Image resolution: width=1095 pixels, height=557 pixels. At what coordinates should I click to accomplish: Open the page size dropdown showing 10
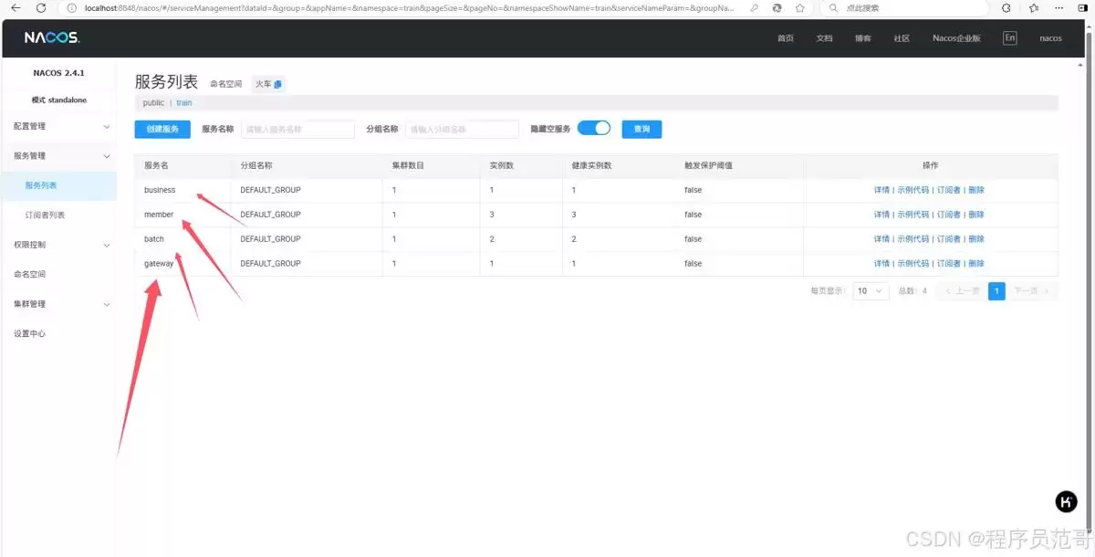871,291
